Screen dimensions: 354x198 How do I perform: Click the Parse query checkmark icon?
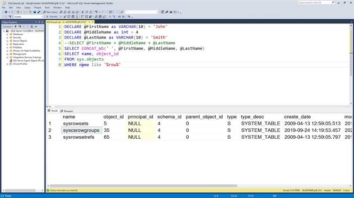point(65,16)
